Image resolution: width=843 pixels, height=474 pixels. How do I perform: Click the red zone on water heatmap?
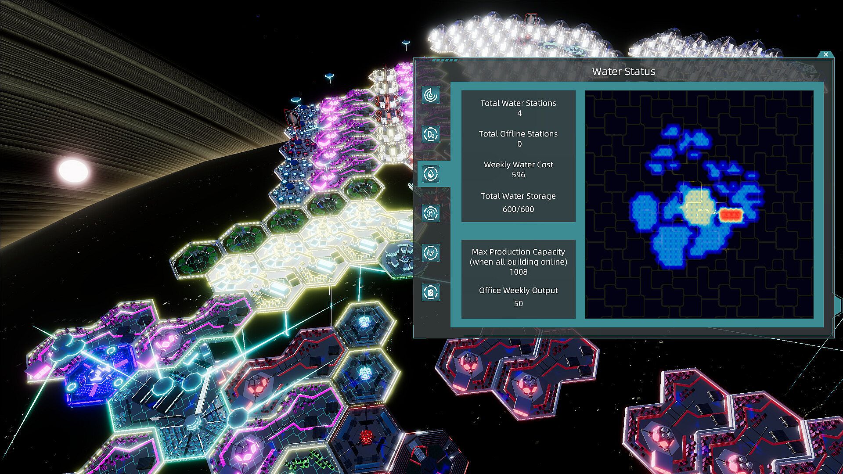(730, 215)
